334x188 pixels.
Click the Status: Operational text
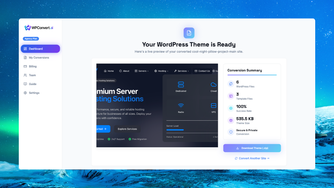pos(175,137)
